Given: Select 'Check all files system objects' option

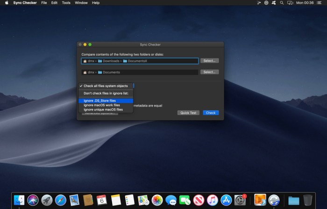Looking at the screenshot, I should 106,86.
